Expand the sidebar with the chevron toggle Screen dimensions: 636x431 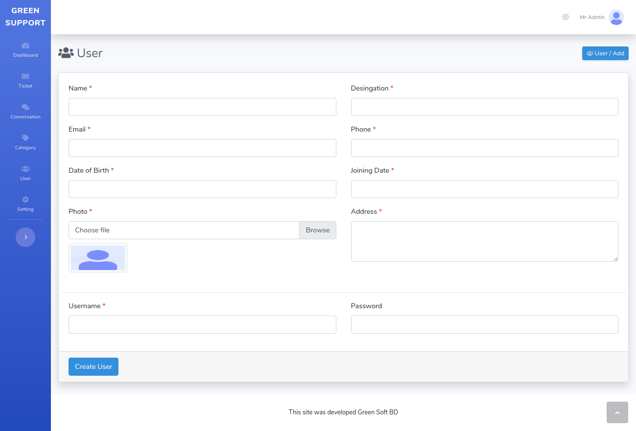25,237
